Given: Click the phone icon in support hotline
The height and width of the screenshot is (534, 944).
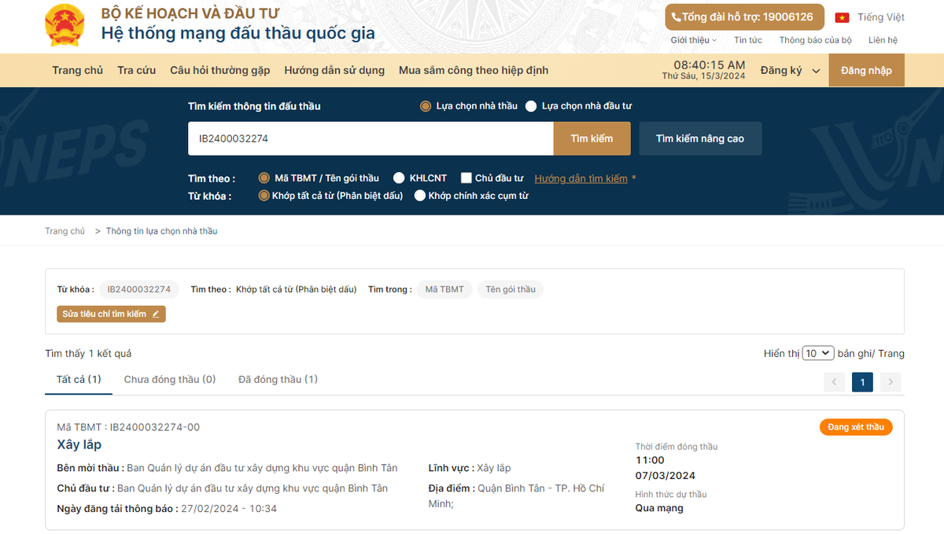Looking at the screenshot, I should (x=676, y=17).
